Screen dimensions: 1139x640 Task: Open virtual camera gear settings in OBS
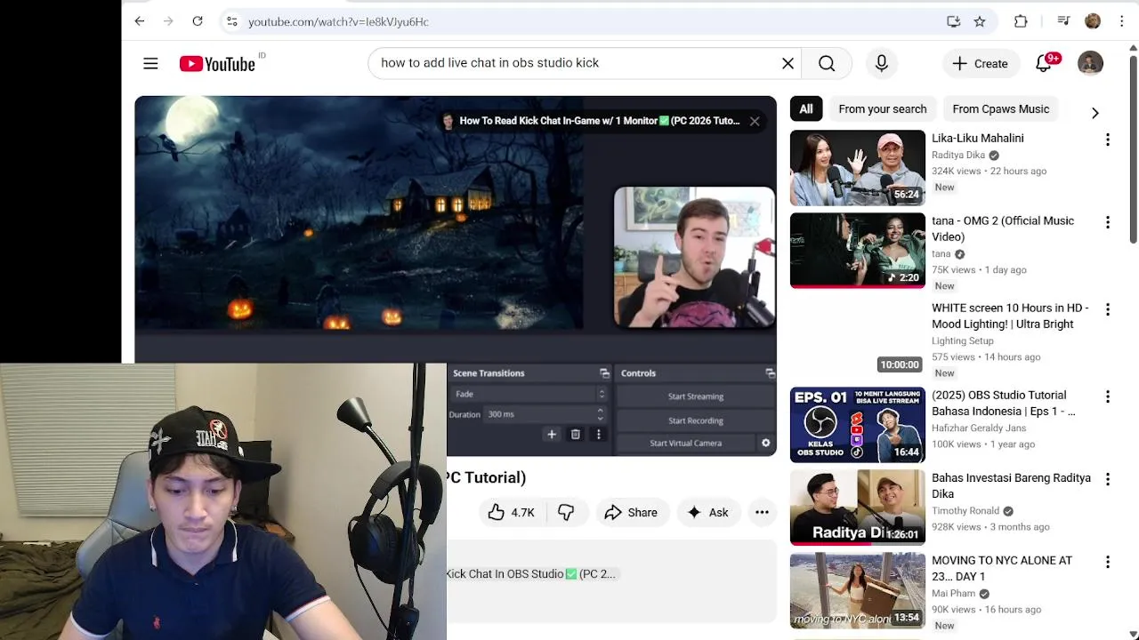tap(765, 443)
